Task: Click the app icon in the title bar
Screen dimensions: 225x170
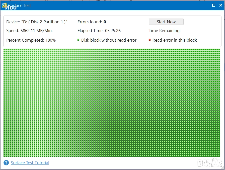Action: (5, 5)
